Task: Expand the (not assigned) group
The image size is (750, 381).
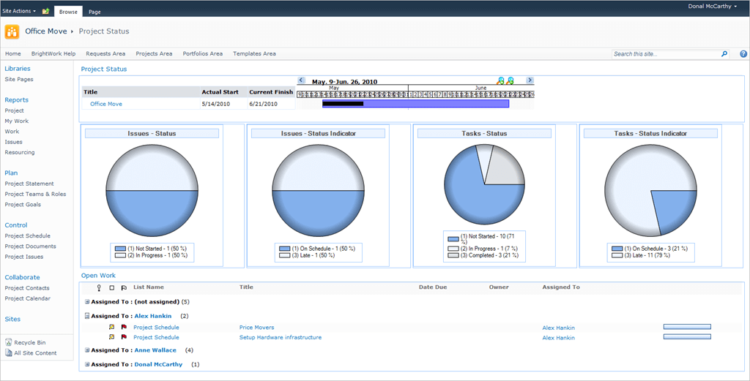Action: tap(87, 302)
